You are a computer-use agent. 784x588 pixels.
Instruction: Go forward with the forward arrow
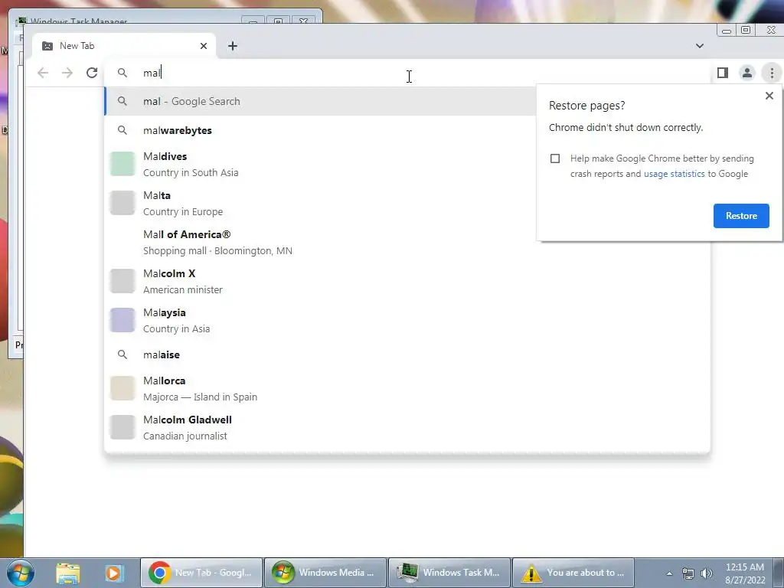point(67,73)
